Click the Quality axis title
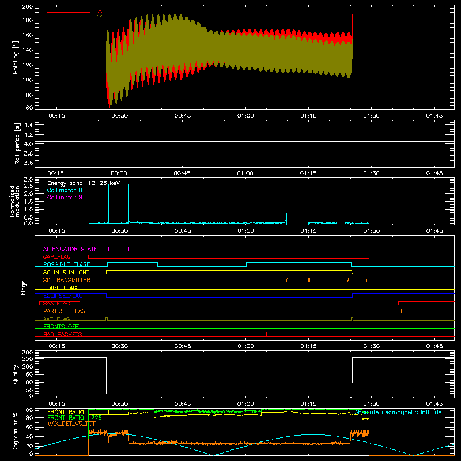This screenshot has width=461, height=461. coord(16,374)
